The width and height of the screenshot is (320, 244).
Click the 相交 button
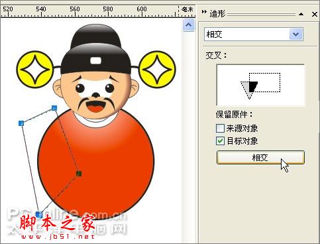(x=260, y=158)
